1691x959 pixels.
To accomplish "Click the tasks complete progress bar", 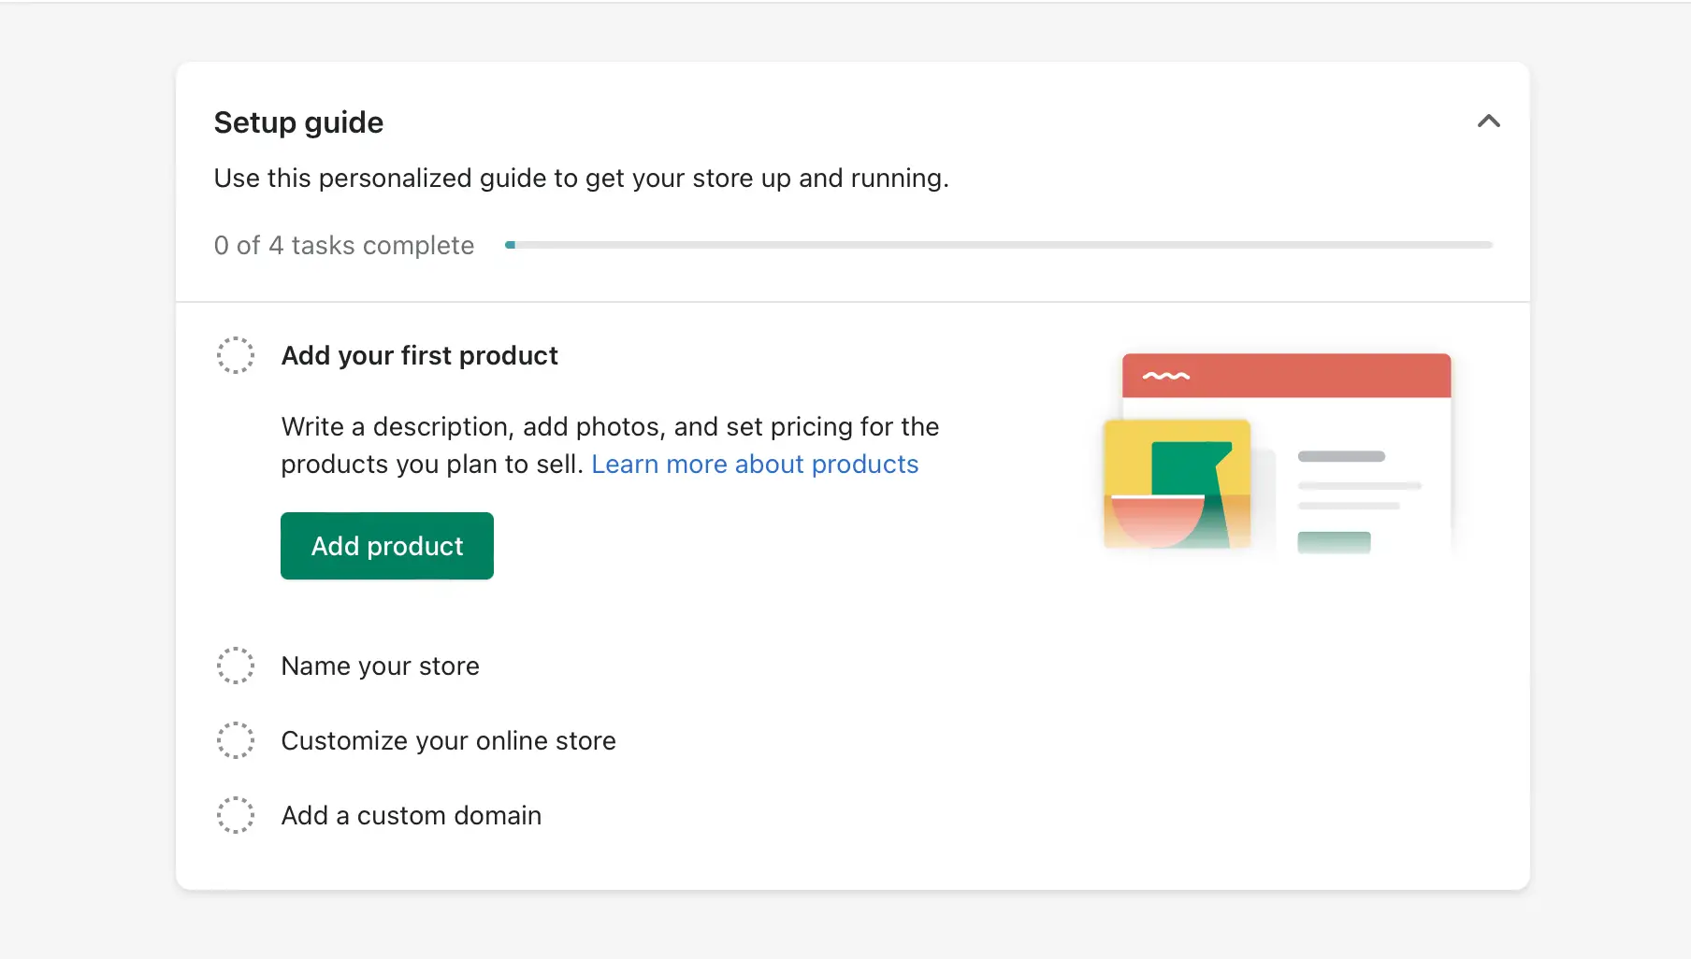I will point(998,245).
